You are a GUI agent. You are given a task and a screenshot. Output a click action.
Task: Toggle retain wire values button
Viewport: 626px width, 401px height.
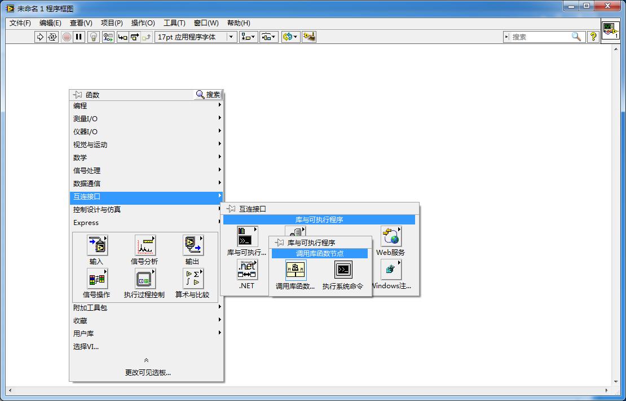[x=108, y=37]
